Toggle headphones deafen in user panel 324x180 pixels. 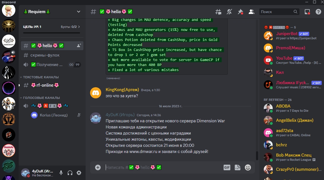click(x=70, y=173)
